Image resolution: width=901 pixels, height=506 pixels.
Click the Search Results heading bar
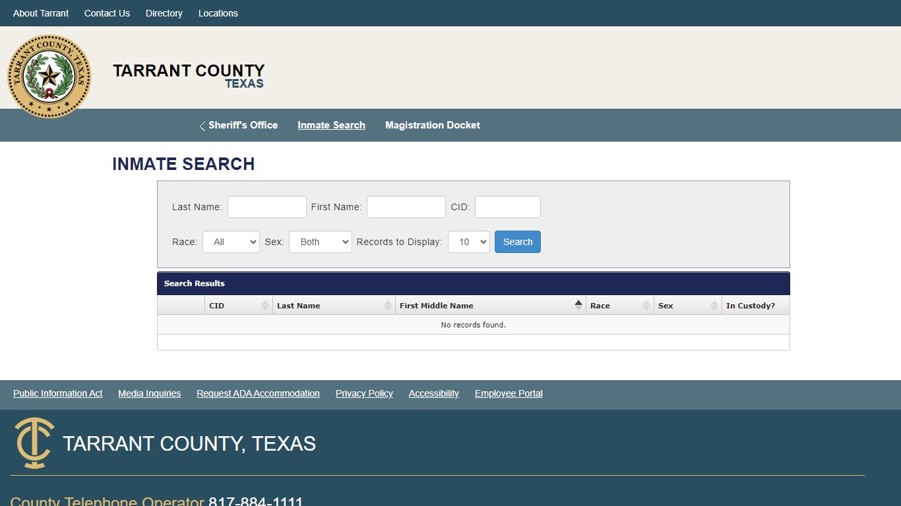pos(474,283)
